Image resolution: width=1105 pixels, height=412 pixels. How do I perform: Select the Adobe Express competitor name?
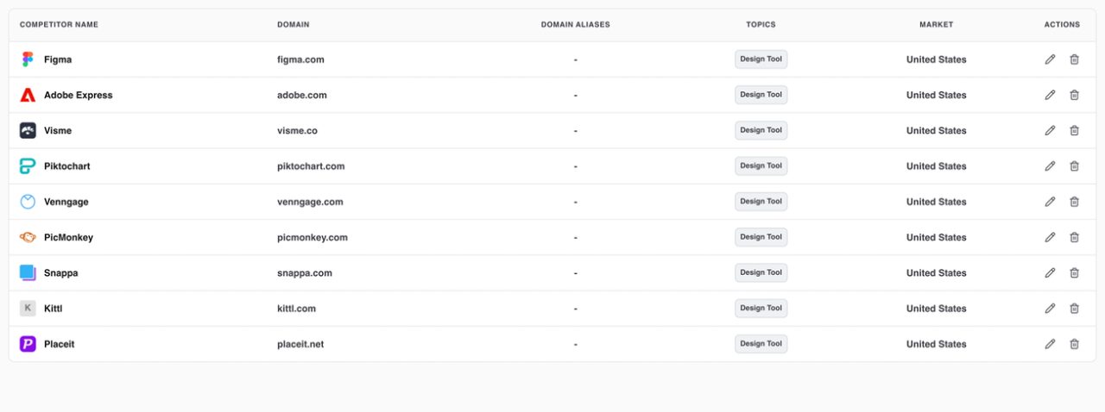79,95
